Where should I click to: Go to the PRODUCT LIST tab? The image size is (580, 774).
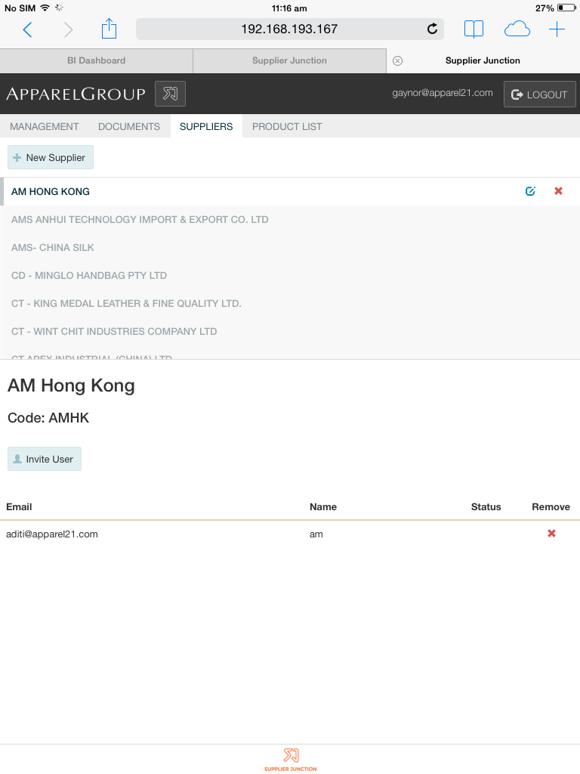[287, 126]
